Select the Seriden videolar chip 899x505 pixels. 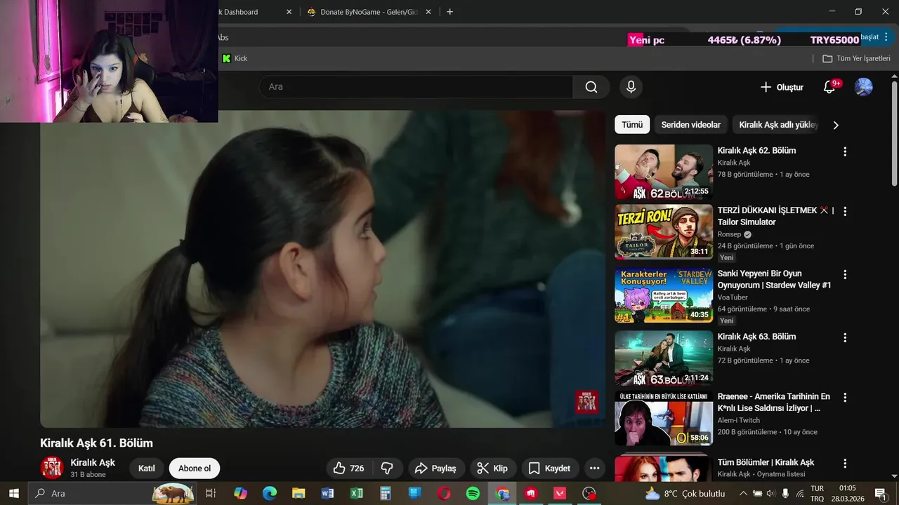[691, 125]
